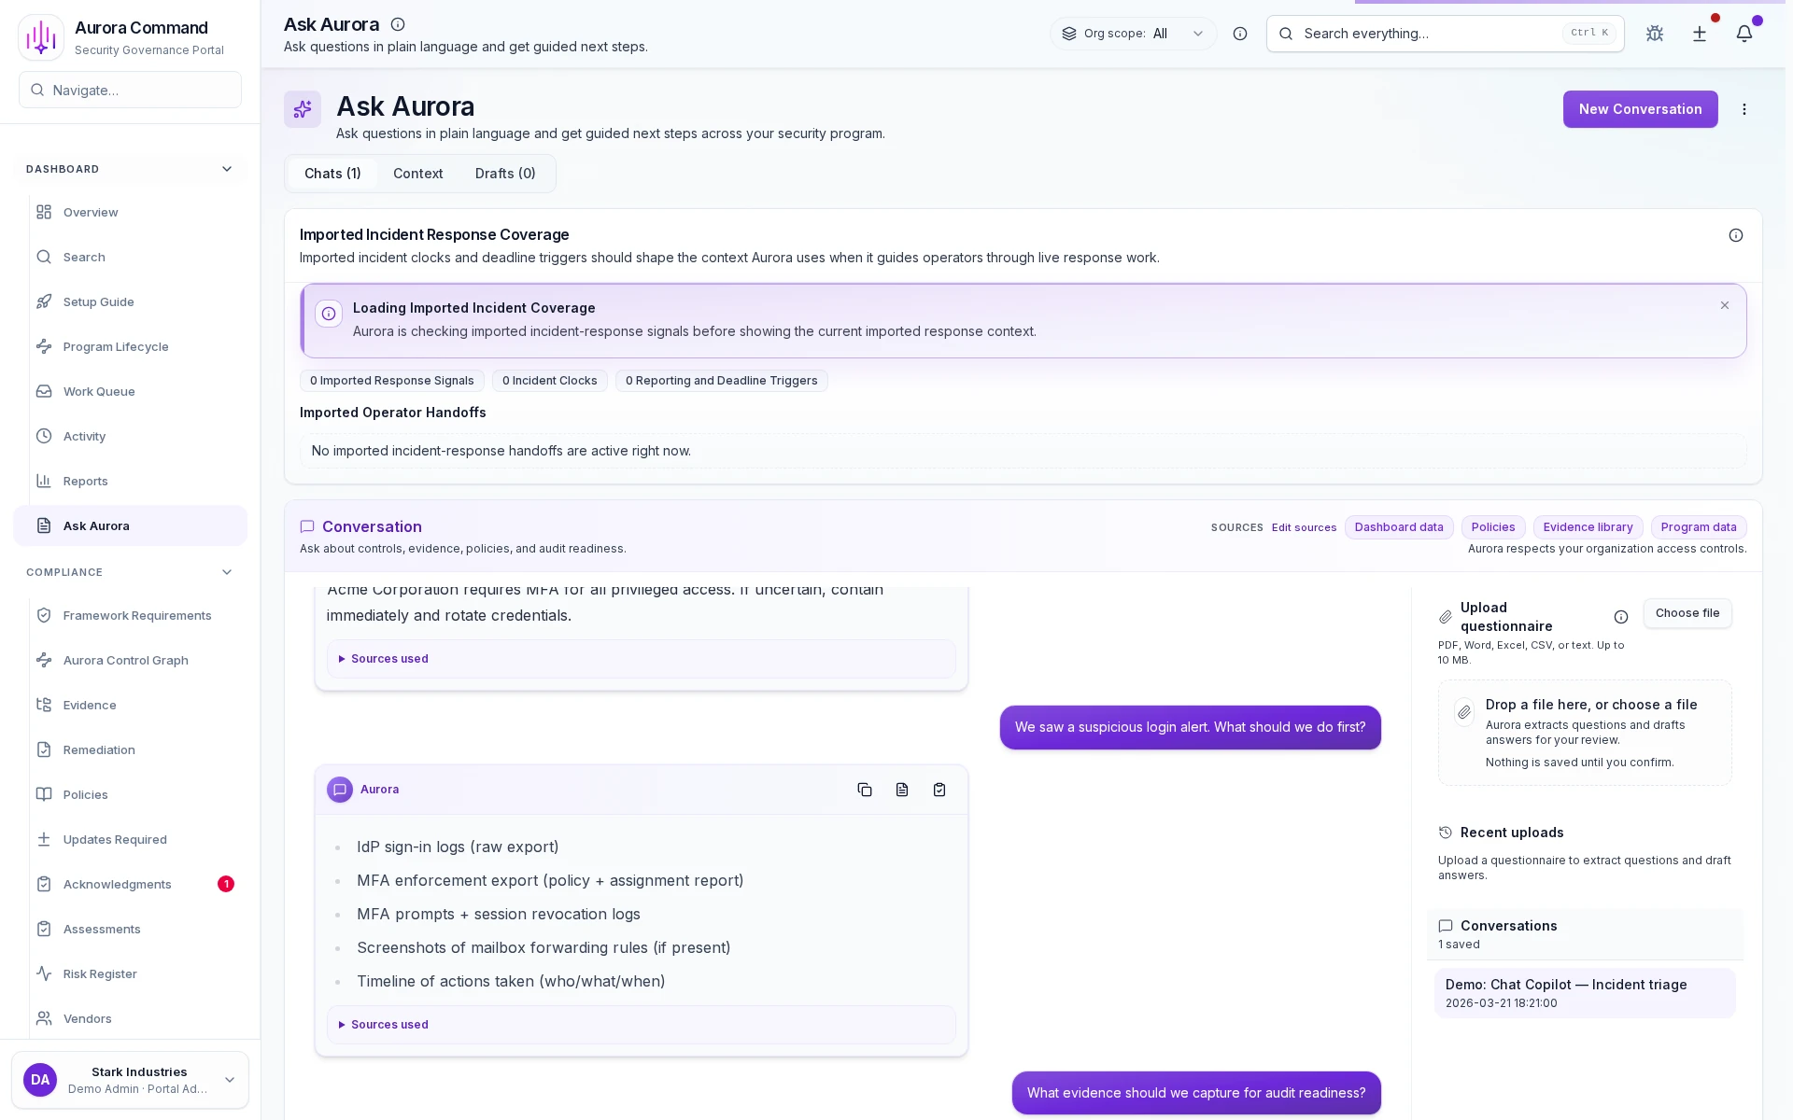The height and width of the screenshot is (1120, 1793).
Task: Click the document export icon on Aurora's message
Action: pos(901,789)
